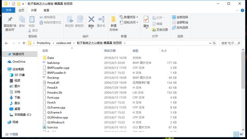Click scrollbar up arrow in file list
The height and width of the screenshot is (139, 247).
coord(243,50)
